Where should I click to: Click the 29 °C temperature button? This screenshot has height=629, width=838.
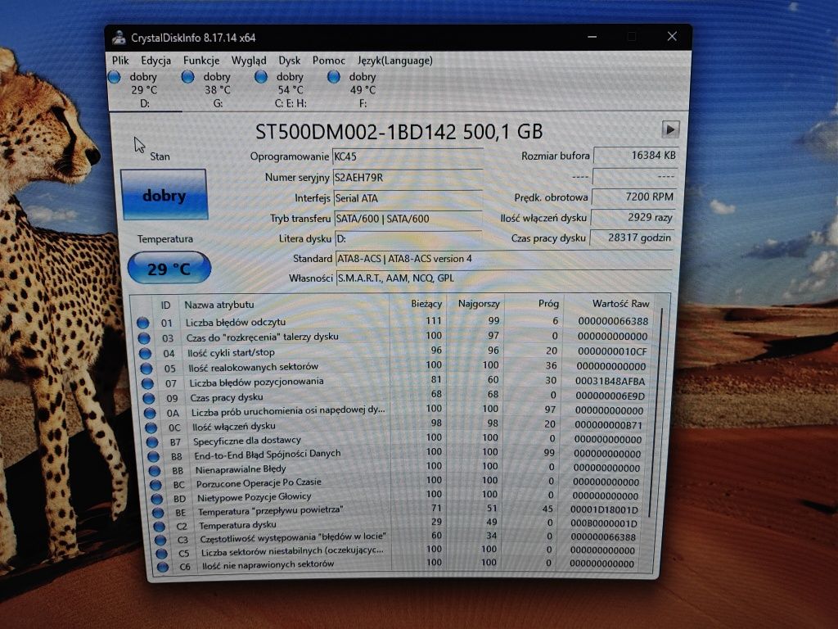pyautogui.click(x=169, y=268)
